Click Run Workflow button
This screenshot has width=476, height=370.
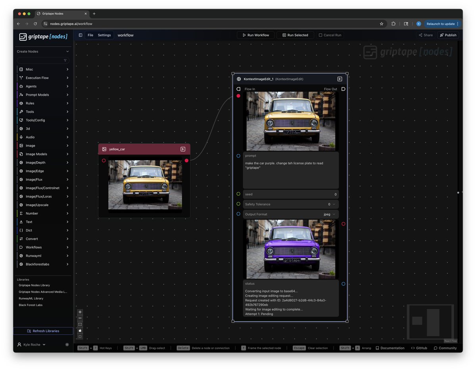pyautogui.click(x=255, y=35)
